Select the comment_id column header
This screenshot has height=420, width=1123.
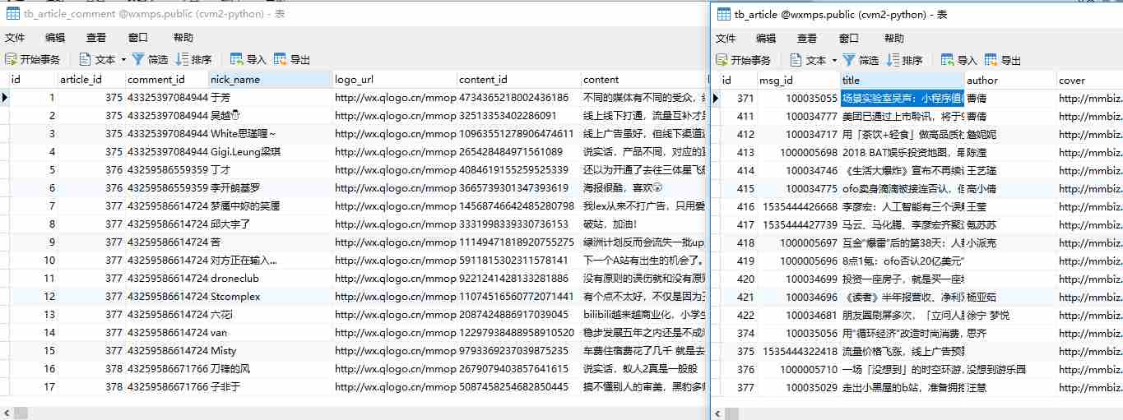[167, 80]
